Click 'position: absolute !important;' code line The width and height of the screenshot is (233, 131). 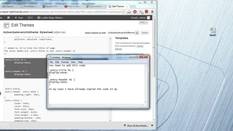[x=33, y=39]
